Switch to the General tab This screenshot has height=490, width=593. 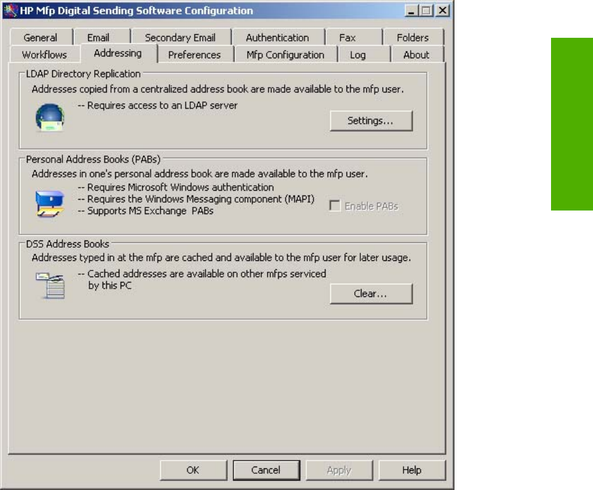(40, 37)
